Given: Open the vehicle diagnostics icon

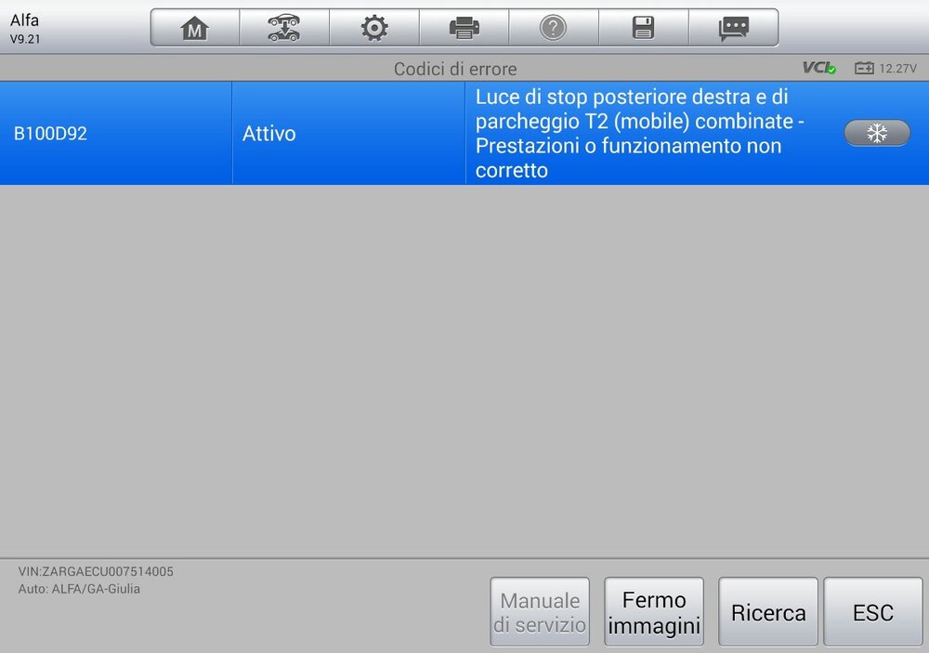Looking at the screenshot, I should pos(283,27).
